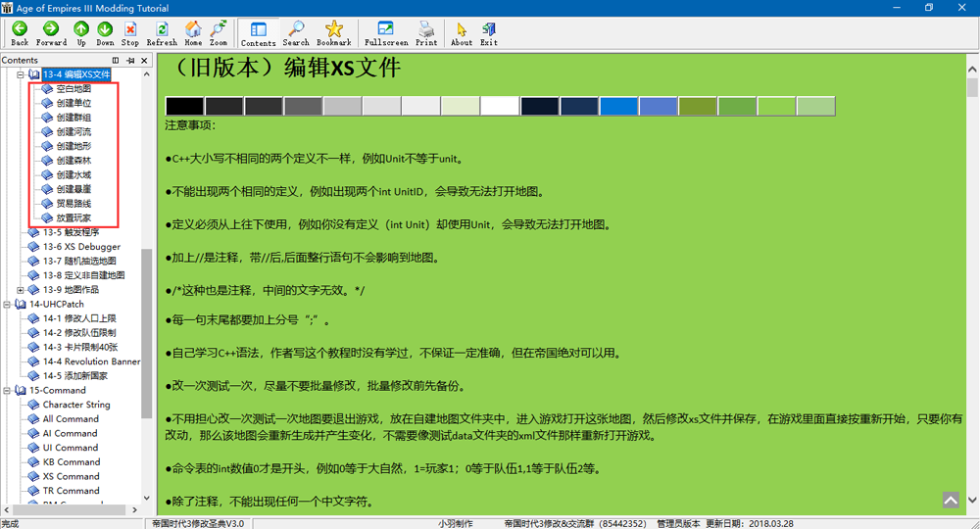The width and height of the screenshot is (980, 529).
Task: Go to the Home page
Action: (193, 33)
